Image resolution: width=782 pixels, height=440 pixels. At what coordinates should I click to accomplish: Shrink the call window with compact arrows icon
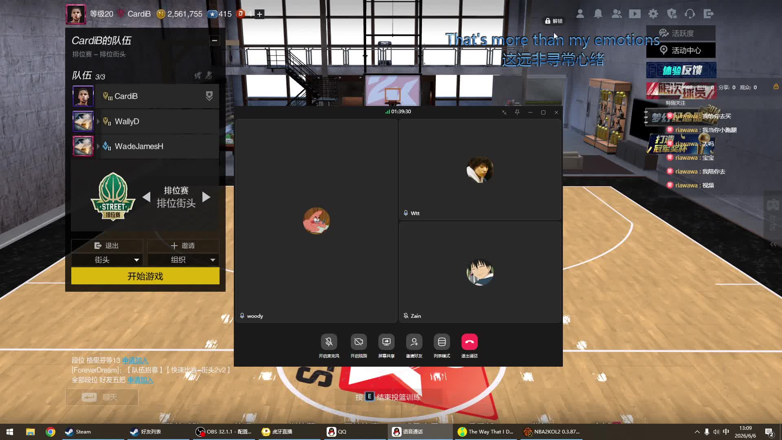pos(504,112)
